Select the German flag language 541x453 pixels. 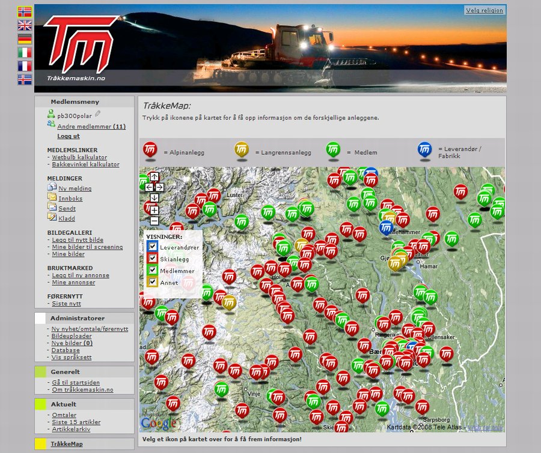coord(25,39)
